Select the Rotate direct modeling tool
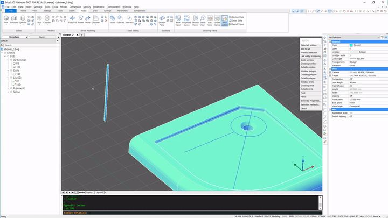Image resolution: width=388 pixels, height=218 pixels. [81, 19]
